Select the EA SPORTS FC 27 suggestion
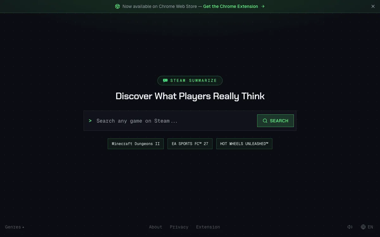The width and height of the screenshot is (380, 237). coord(190,144)
